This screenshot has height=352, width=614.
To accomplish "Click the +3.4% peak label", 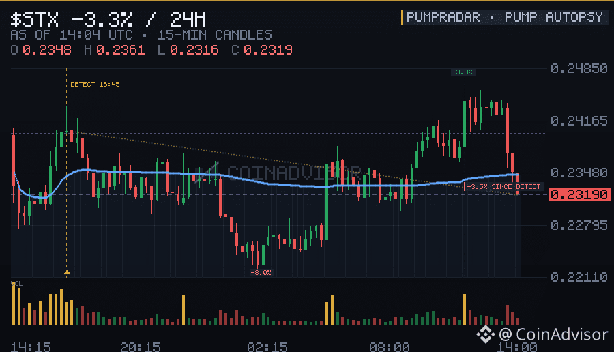I will [463, 72].
